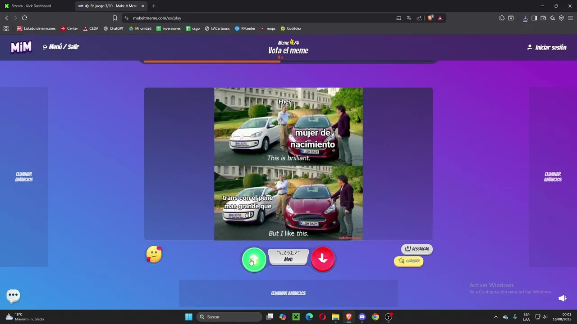Show hidden system tray icons
Screen dimensions: 577x324
(x=496, y=317)
